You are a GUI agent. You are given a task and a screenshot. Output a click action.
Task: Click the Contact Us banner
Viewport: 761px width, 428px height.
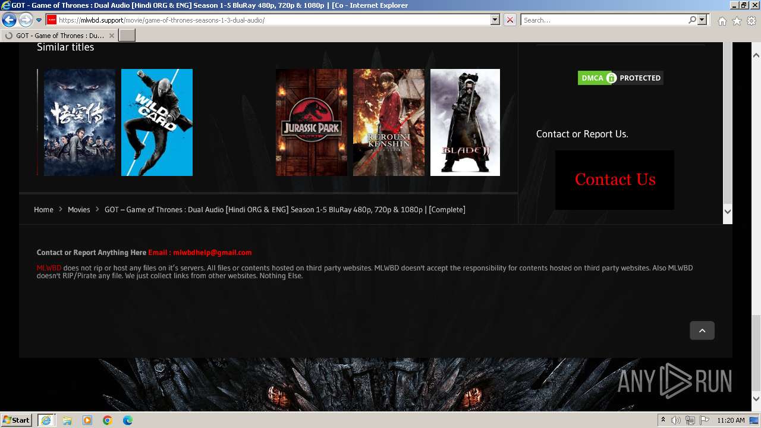click(615, 180)
